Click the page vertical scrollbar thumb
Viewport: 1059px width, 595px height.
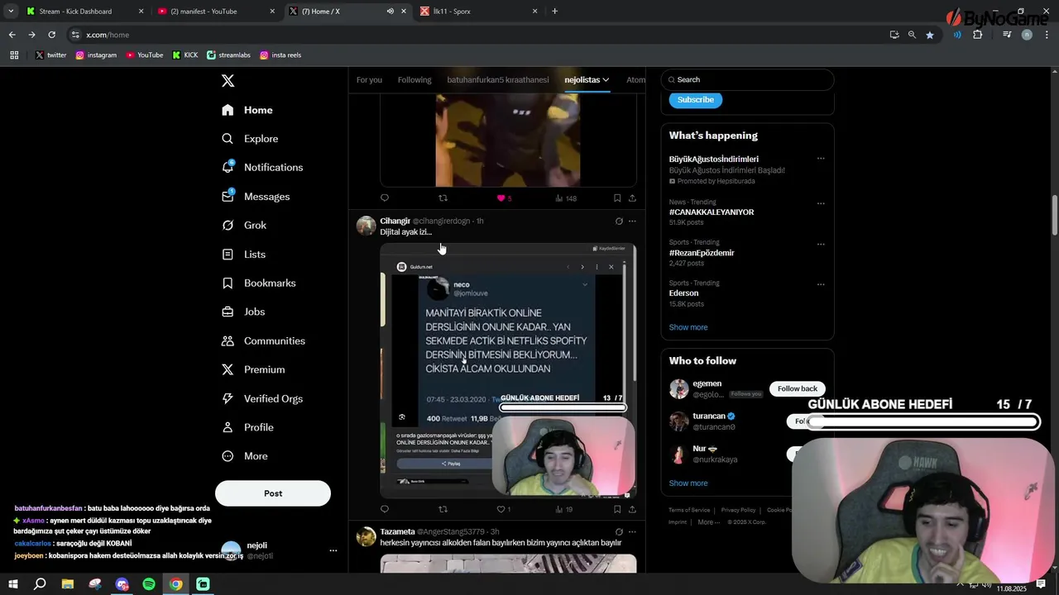pyautogui.click(x=1055, y=215)
